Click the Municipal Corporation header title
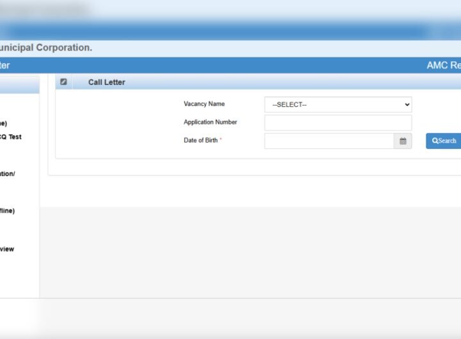461x339 pixels. tap(46, 48)
